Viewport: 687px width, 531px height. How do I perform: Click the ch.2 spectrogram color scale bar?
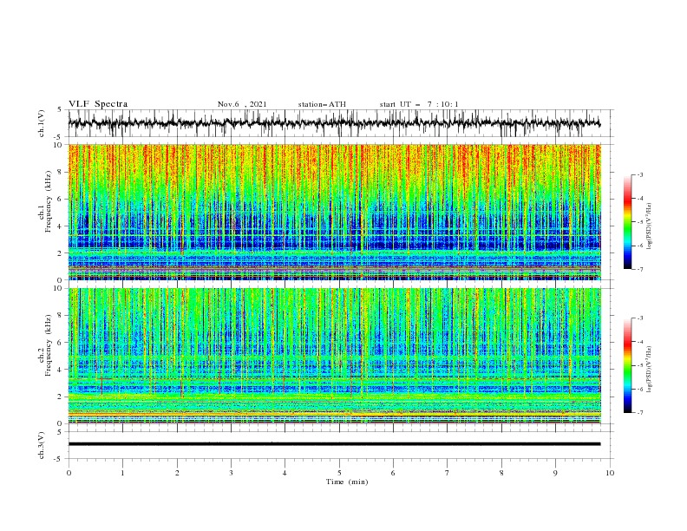click(627, 365)
